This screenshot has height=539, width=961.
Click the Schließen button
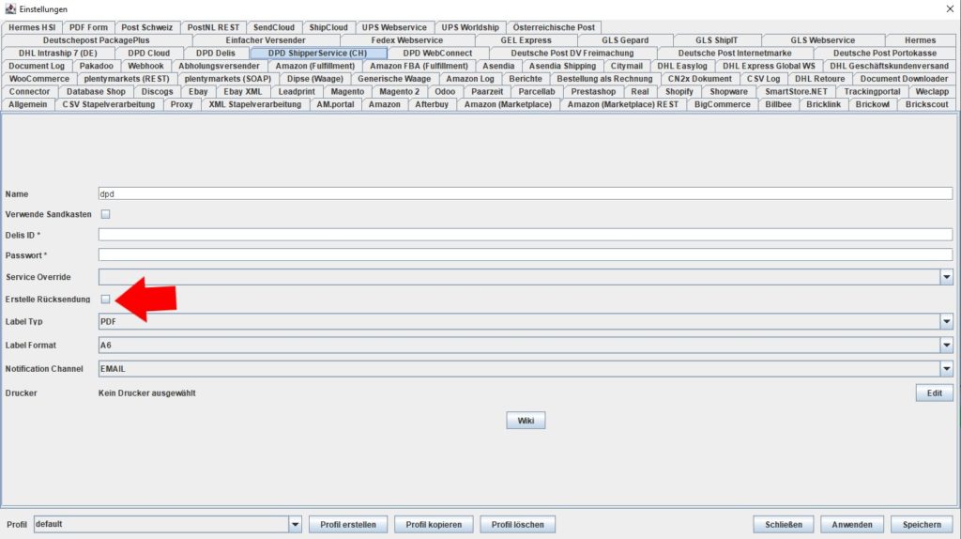click(784, 524)
